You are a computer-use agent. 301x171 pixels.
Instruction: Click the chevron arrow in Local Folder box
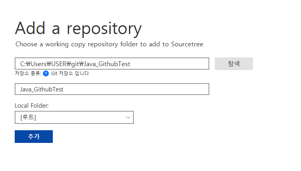[x=128, y=118]
